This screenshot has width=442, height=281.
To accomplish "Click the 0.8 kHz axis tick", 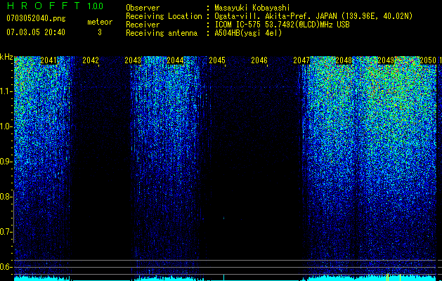I will (x=6, y=197).
